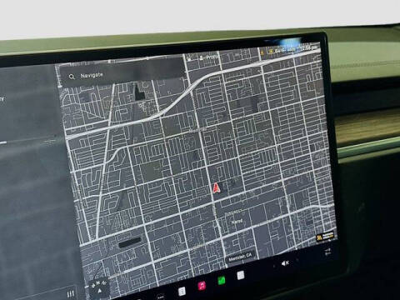Viewport: 400px width, 300px height.
Task: Tap the map orientation compass arrow
Action: pos(99,291)
